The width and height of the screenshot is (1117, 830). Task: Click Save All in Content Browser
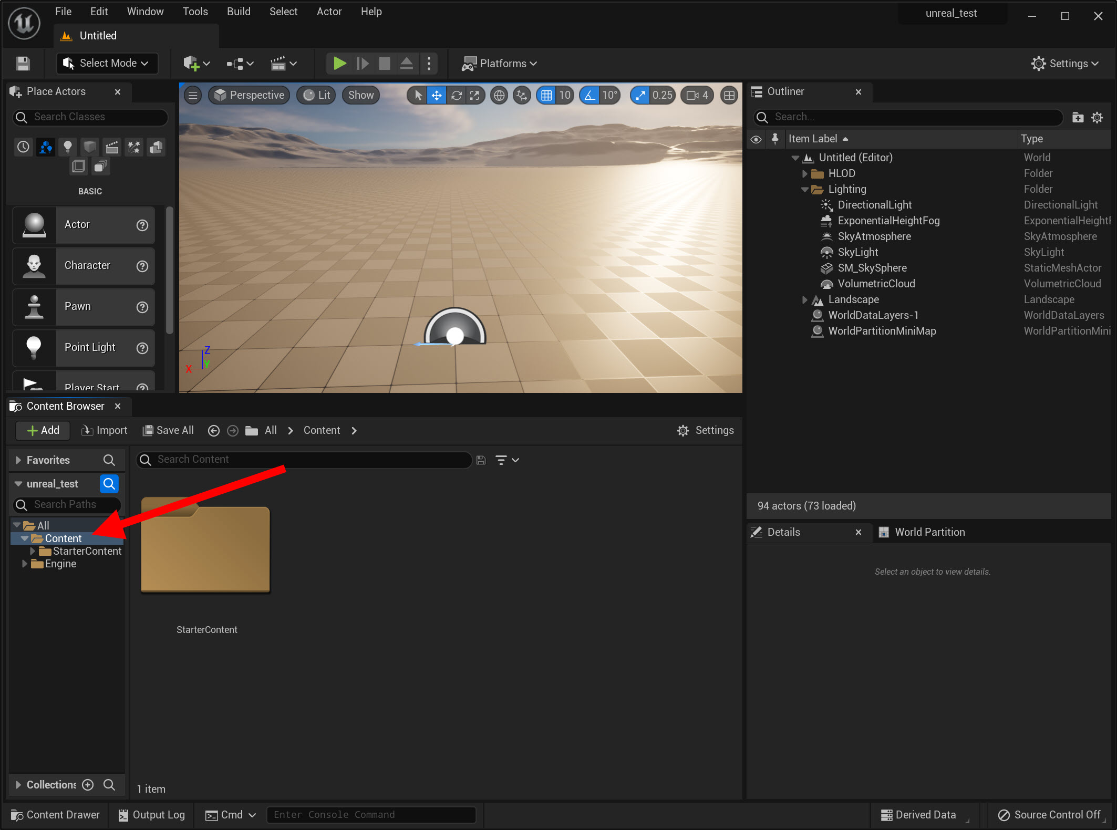(168, 430)
